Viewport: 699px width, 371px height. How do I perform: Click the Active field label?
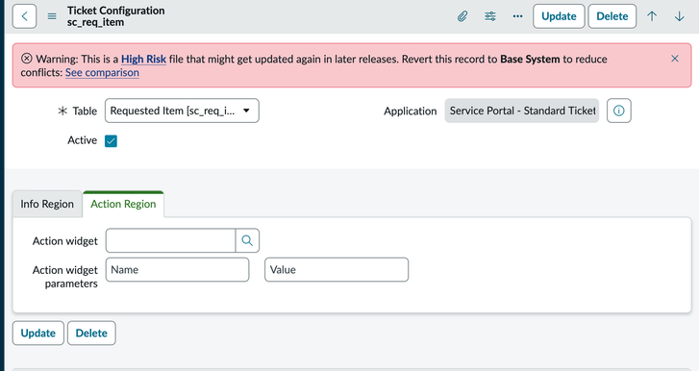pos(82,140)
